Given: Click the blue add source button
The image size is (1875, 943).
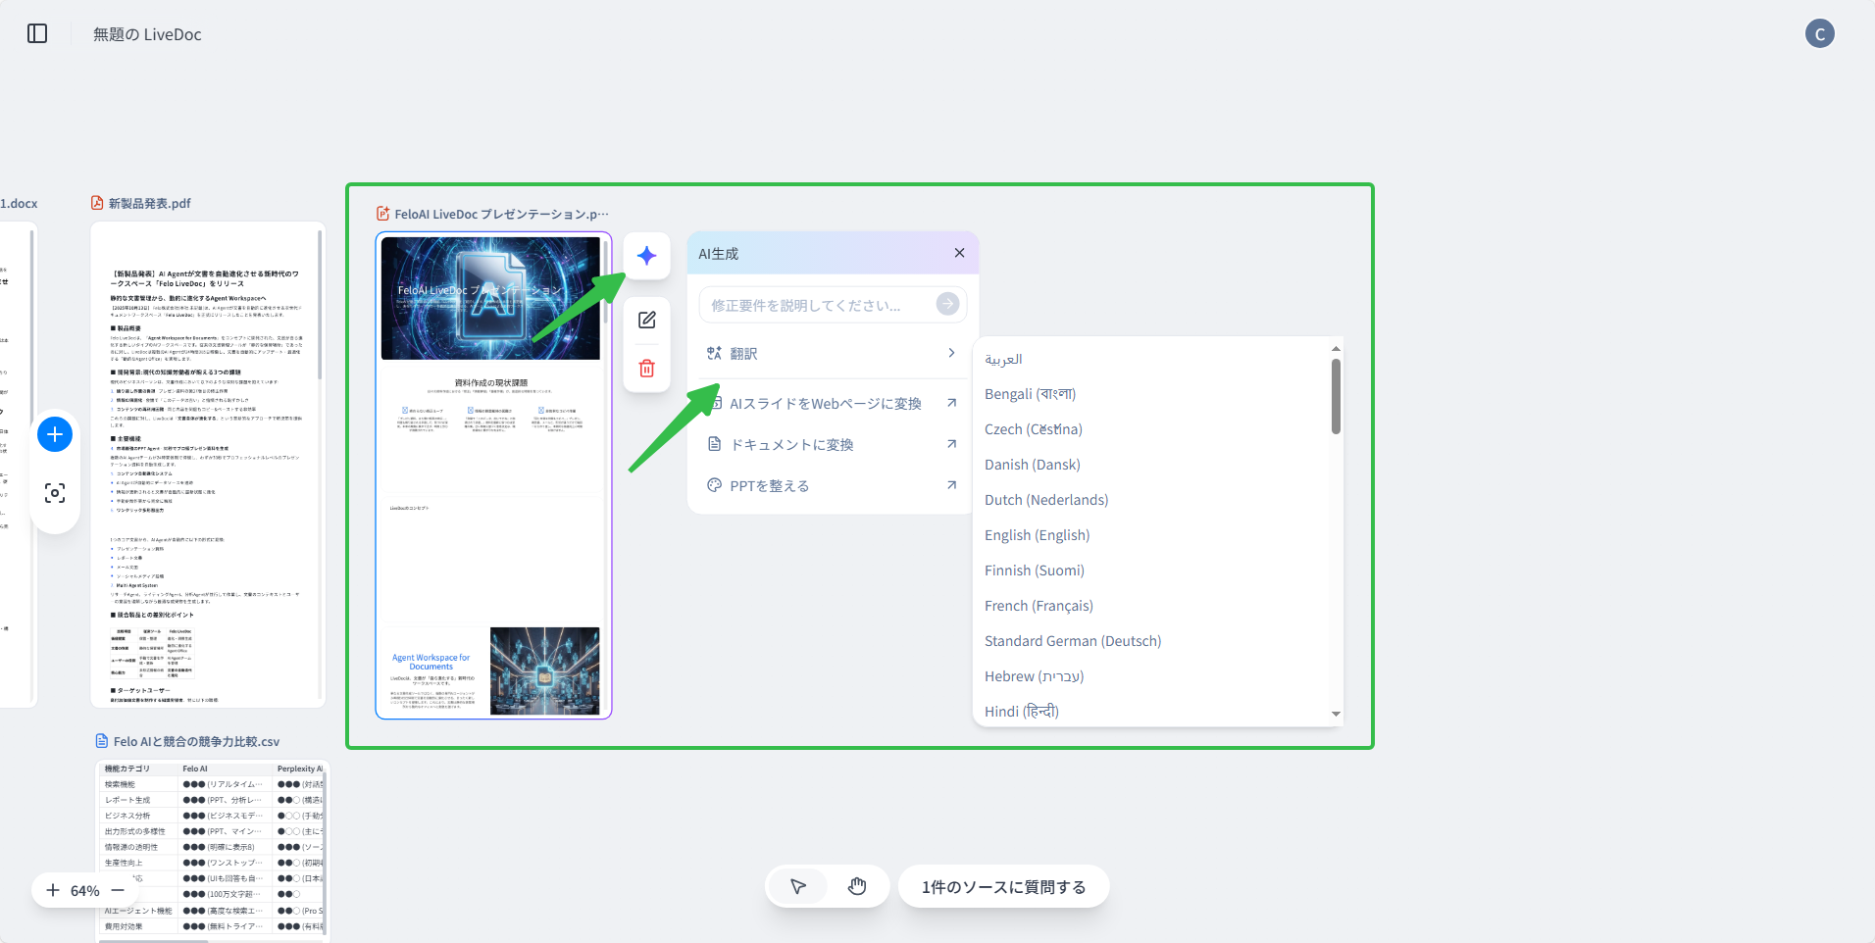Looking at the screenshot, I should pos(55,434).
